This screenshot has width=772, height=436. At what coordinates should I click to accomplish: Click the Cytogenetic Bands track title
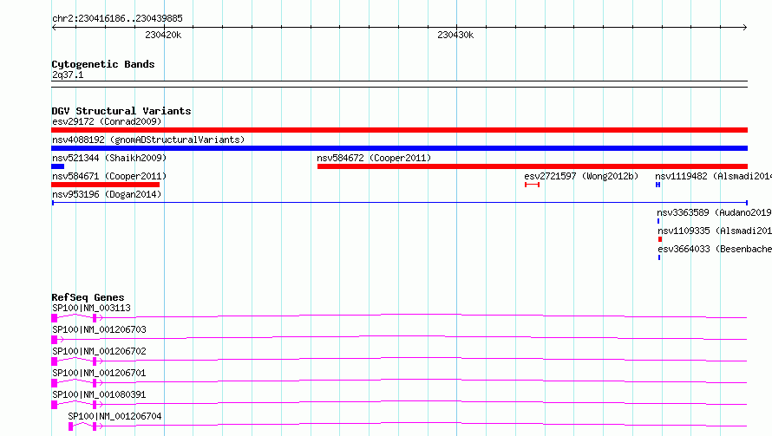point(103,64)
